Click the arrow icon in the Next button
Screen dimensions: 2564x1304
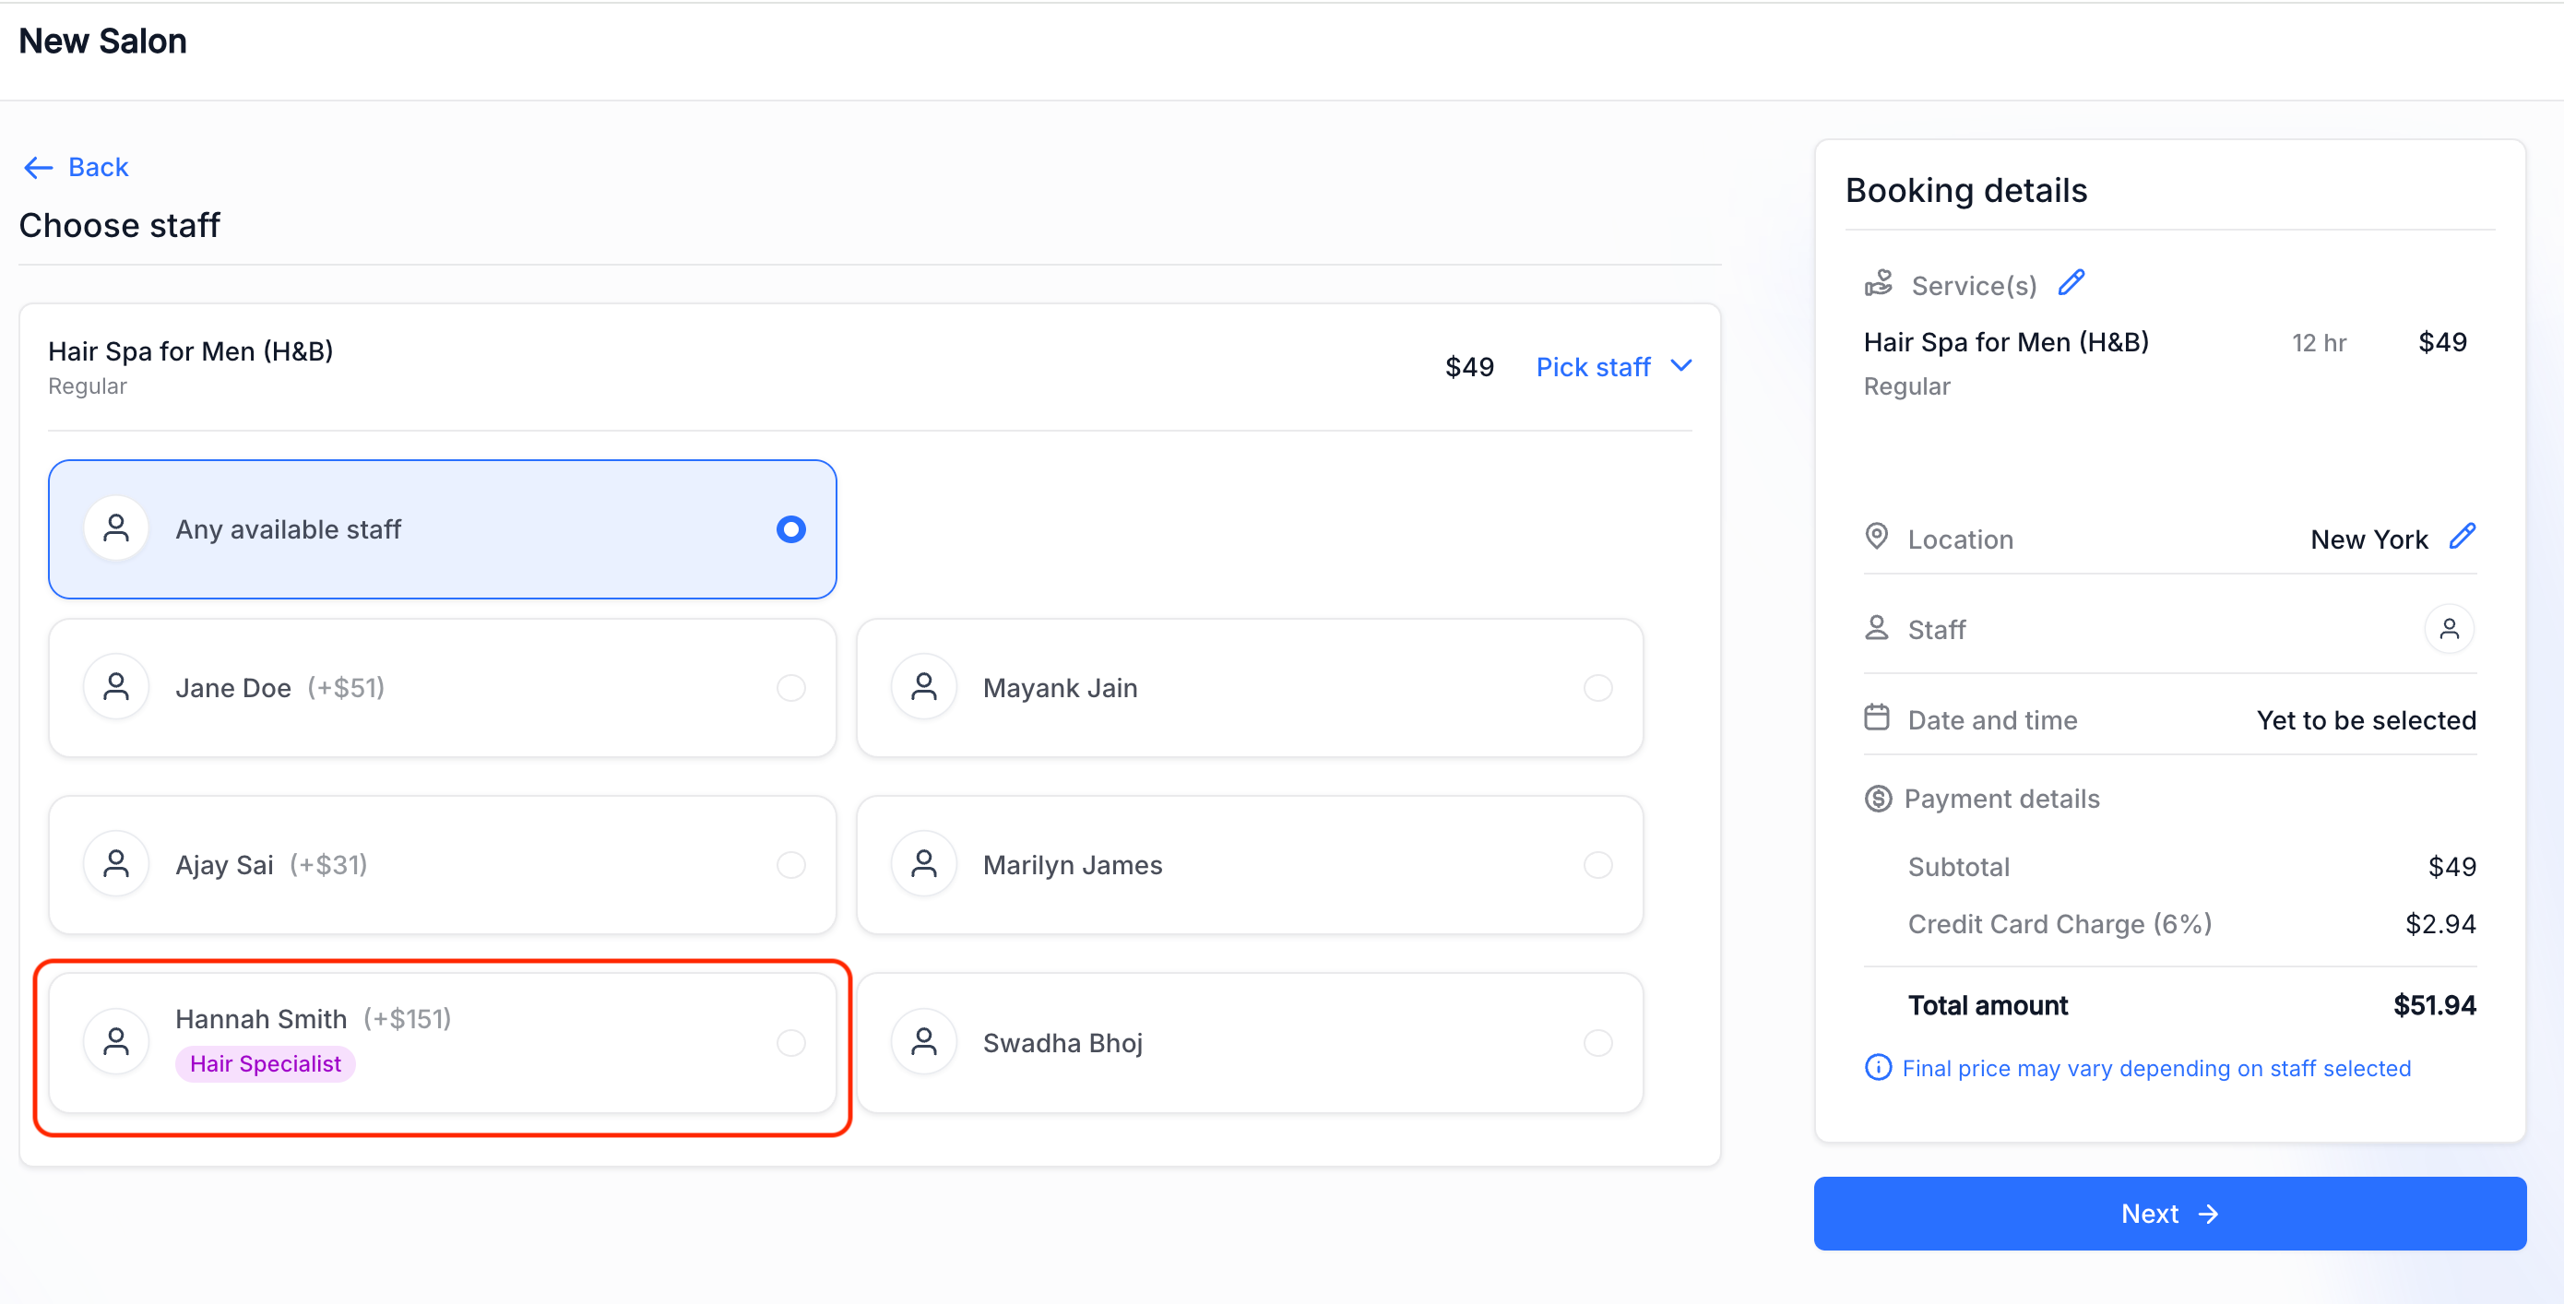pyautogui.click(x=2209, y=1215)
